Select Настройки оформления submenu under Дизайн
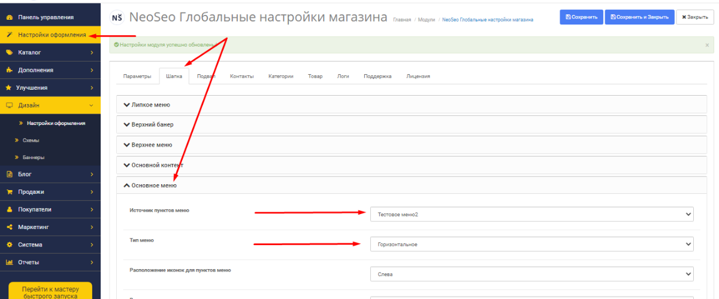The height and width of the screenshot is (299, 719). 50,123
